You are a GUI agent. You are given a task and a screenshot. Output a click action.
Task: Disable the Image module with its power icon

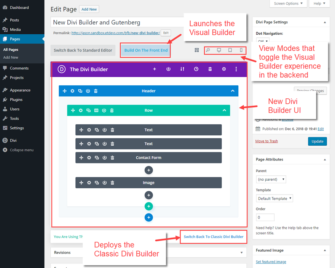tap(104, 182)
